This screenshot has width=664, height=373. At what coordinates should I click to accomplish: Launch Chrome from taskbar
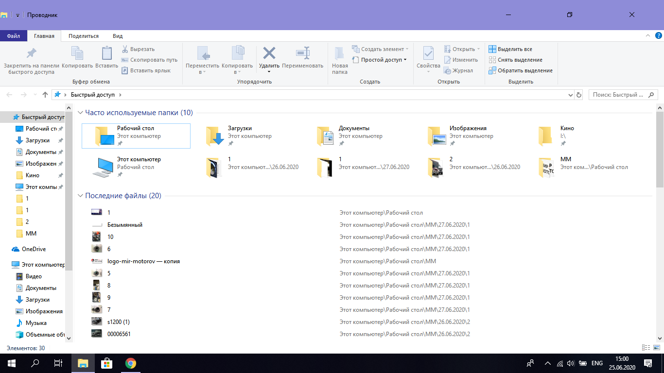(130, 363)
